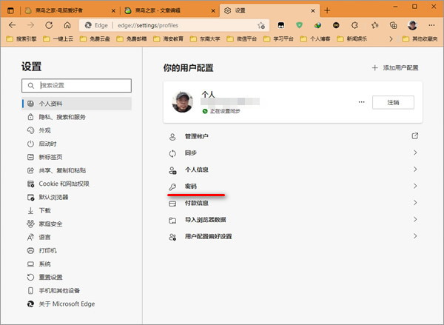444x325 pixels.
Task: Click the 注销 sign out button
Action: 392,102
